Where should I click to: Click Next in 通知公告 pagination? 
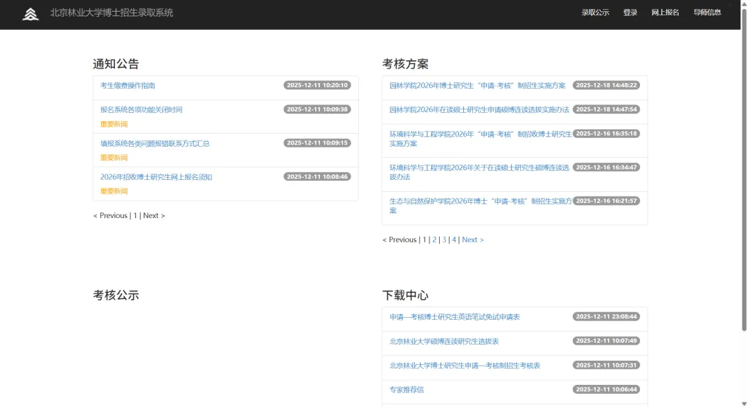[154, 215]
